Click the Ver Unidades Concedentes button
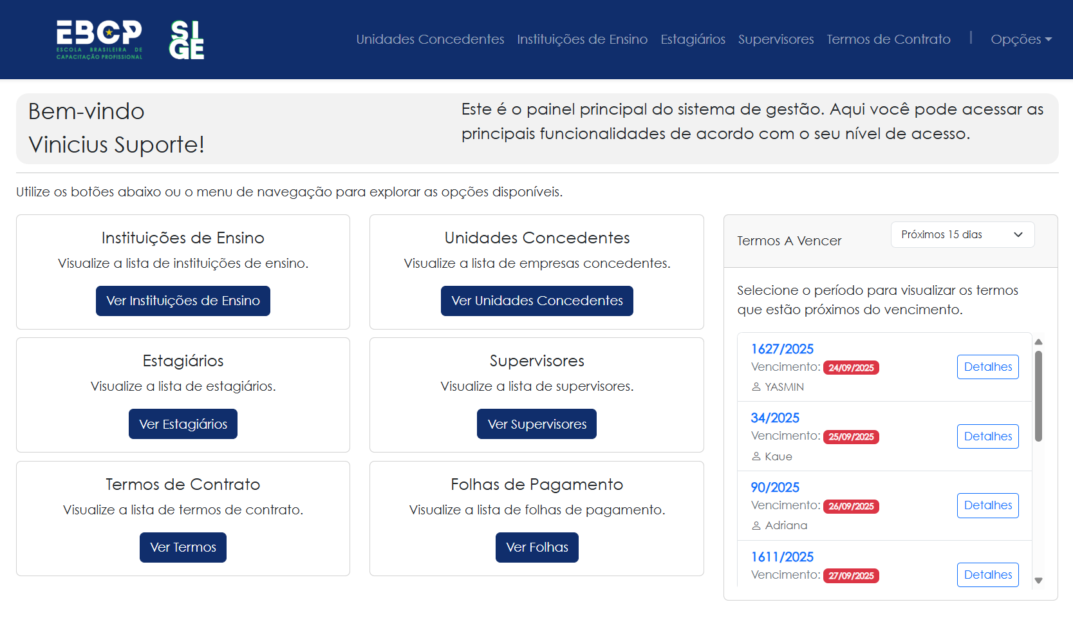The height and width of the screenshot is (627, 1073). pyautogui.click(x=537, y=301)
